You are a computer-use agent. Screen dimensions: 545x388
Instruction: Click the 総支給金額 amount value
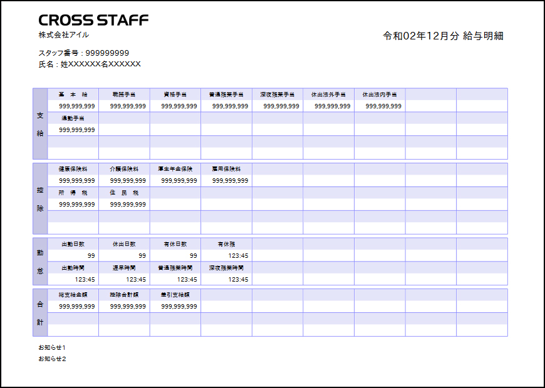click(x=77, y=307)
